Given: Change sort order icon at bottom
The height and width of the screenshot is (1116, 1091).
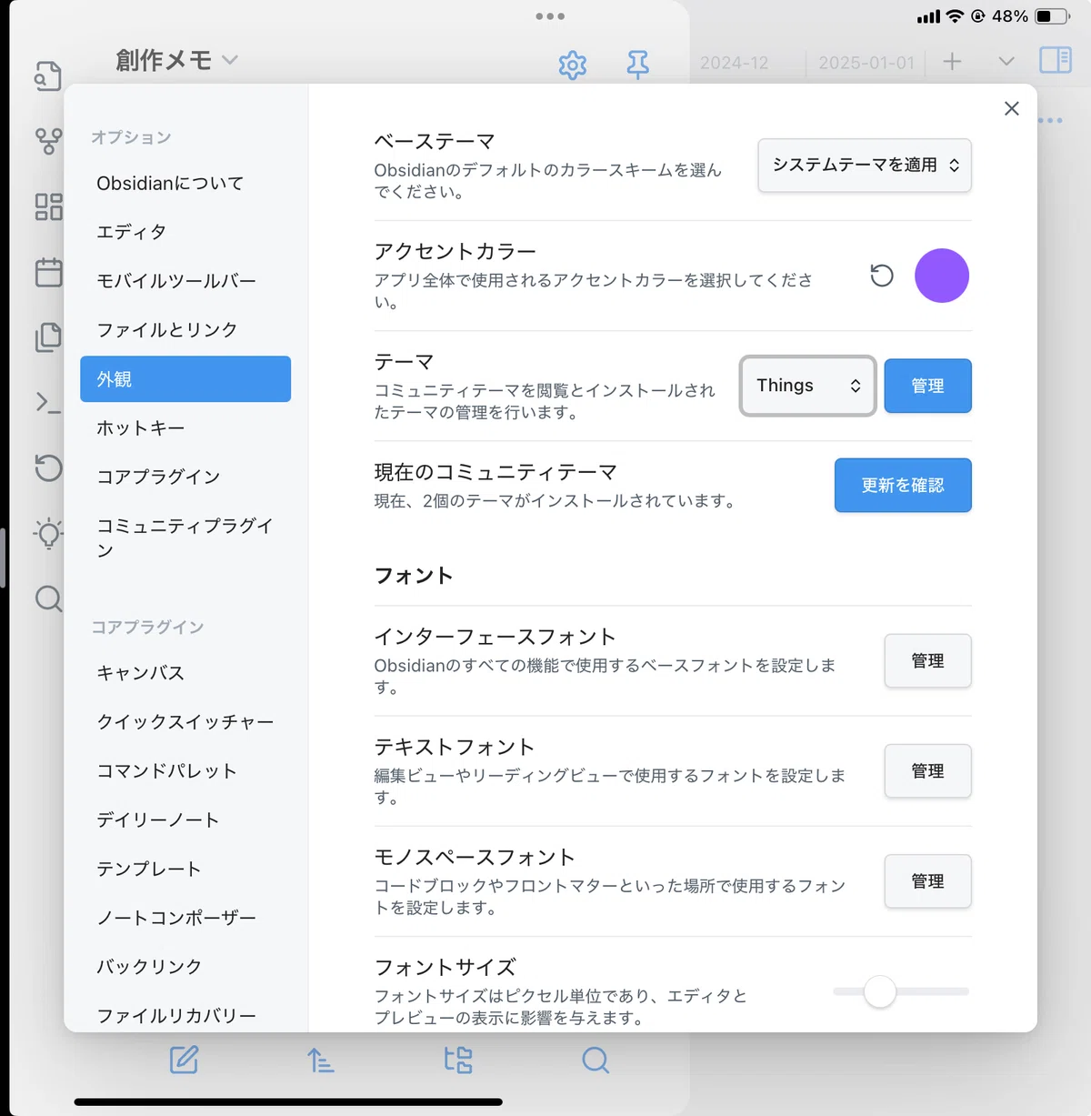Looking at the screenshot, I should point(320,1060).
